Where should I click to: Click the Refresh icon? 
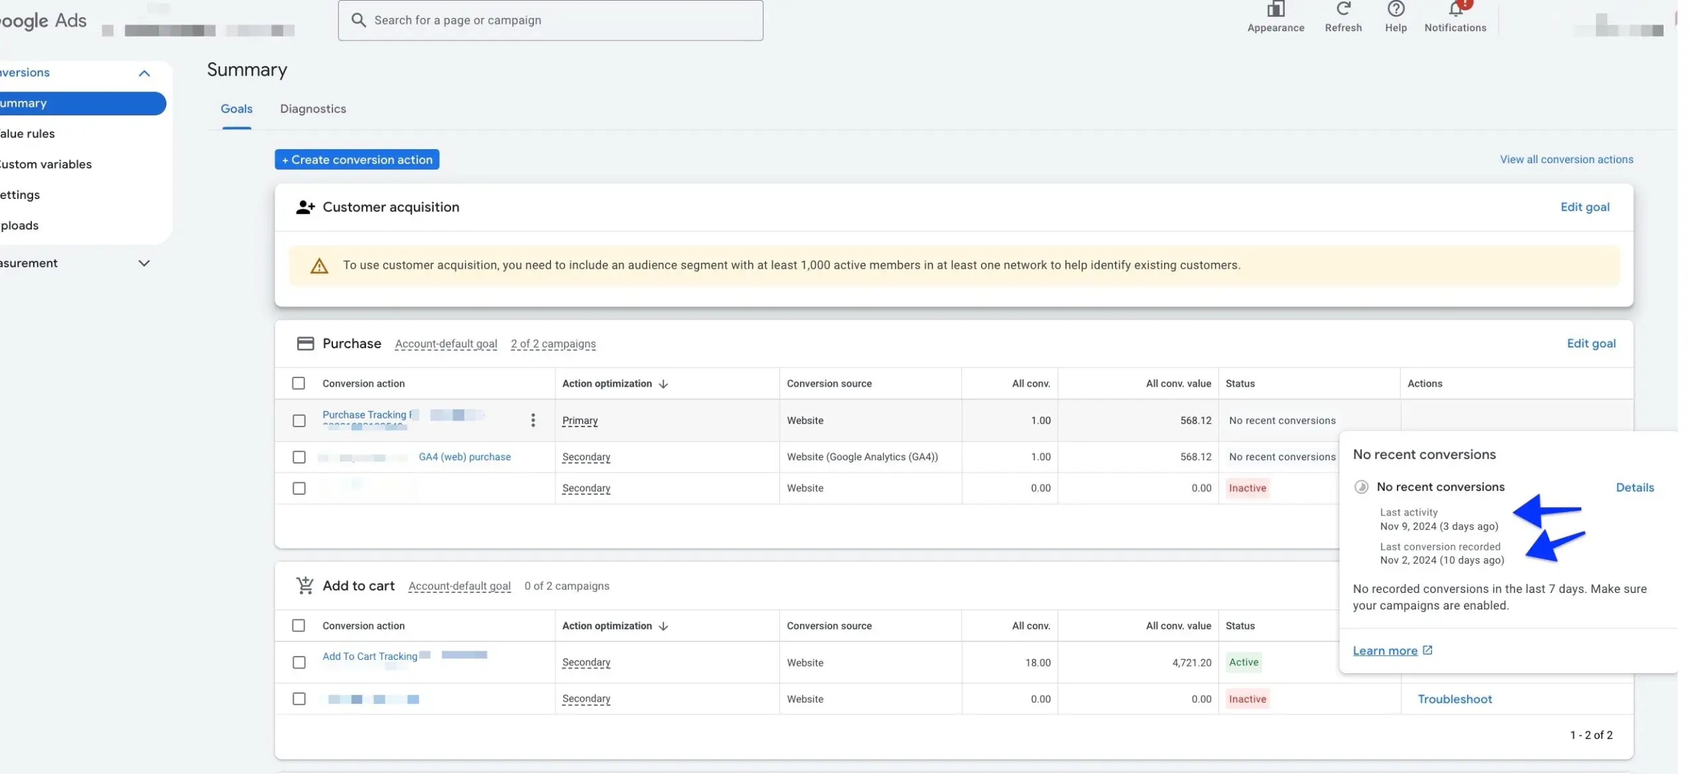click(1343, 9)
